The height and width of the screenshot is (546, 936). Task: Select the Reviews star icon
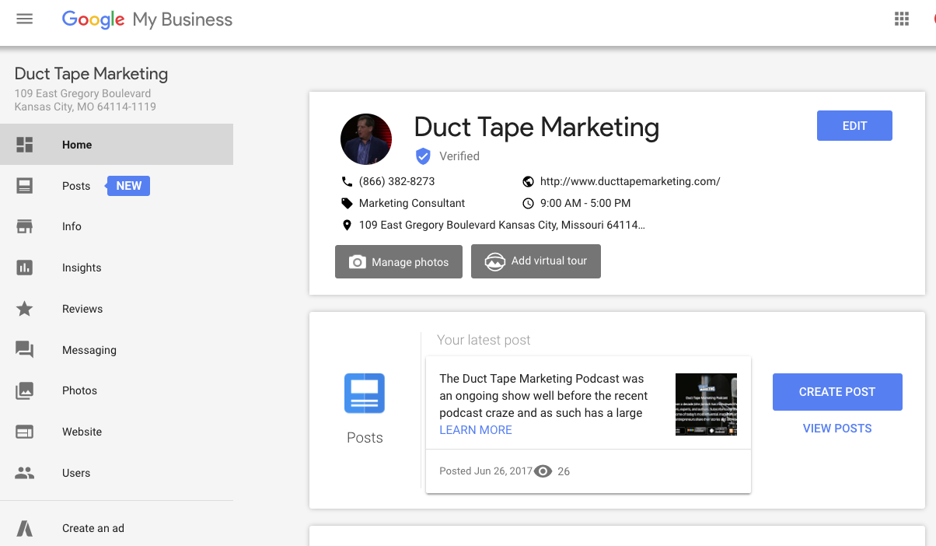24,309
